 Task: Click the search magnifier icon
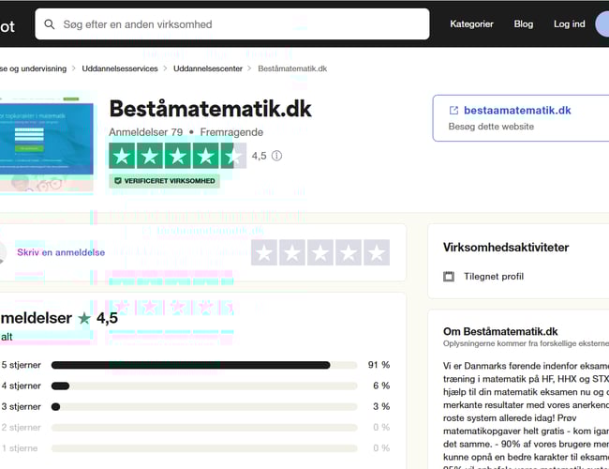point(50,24)
